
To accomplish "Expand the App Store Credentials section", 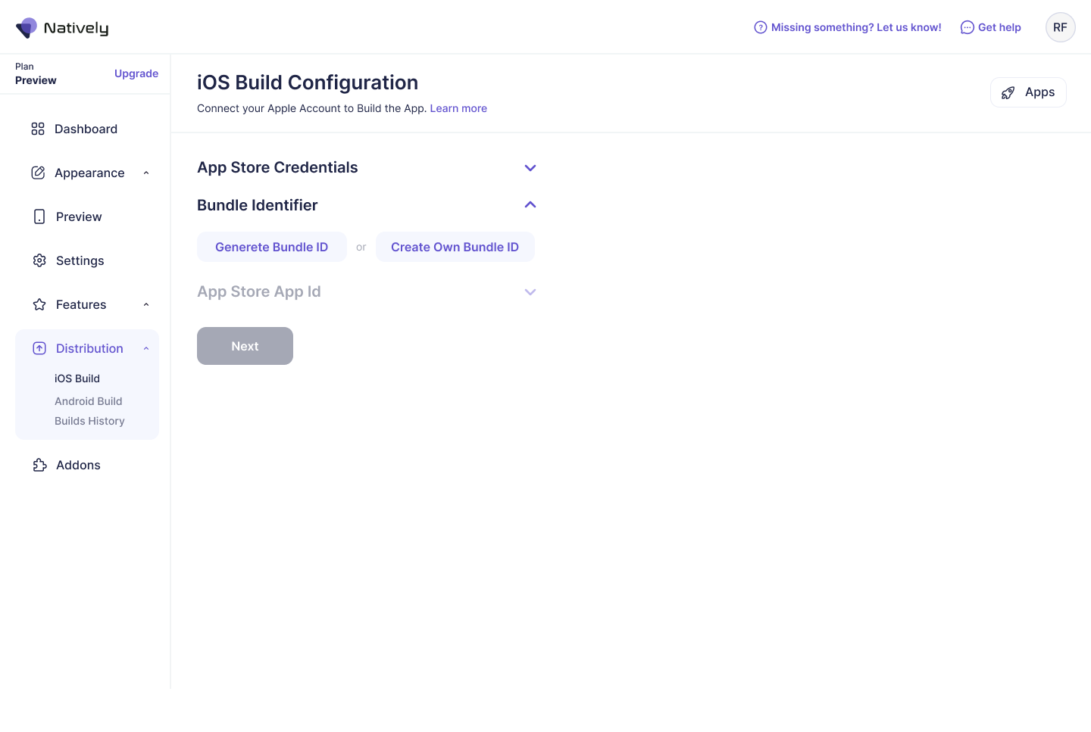I will [530, 168].
